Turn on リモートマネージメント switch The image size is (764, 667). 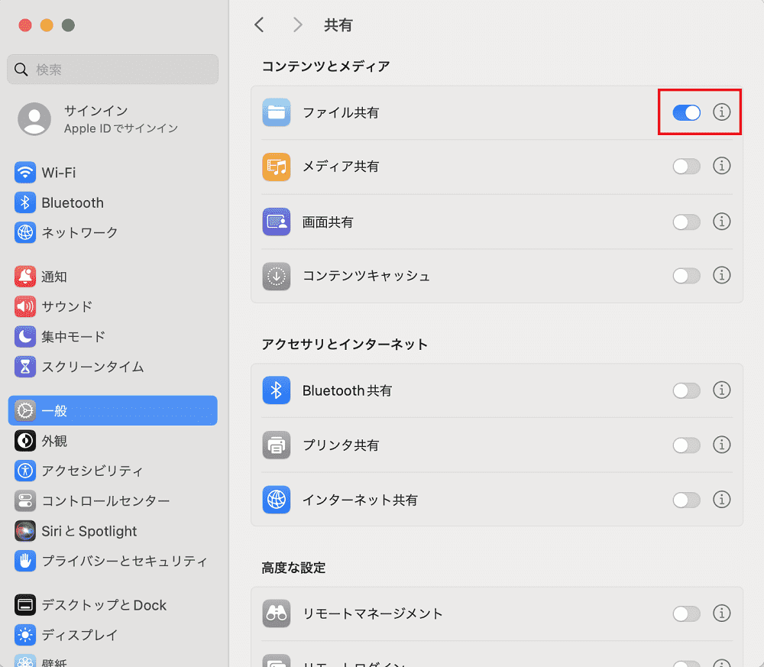coord(687,614)
